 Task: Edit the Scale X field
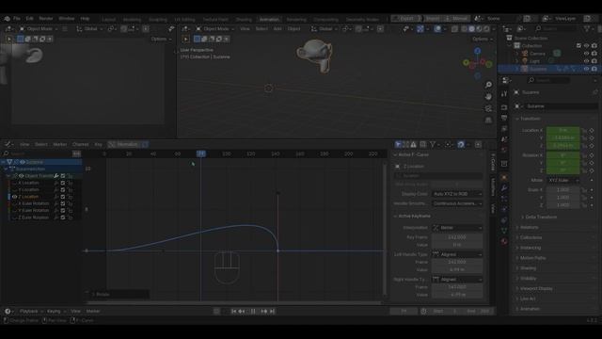562,190
